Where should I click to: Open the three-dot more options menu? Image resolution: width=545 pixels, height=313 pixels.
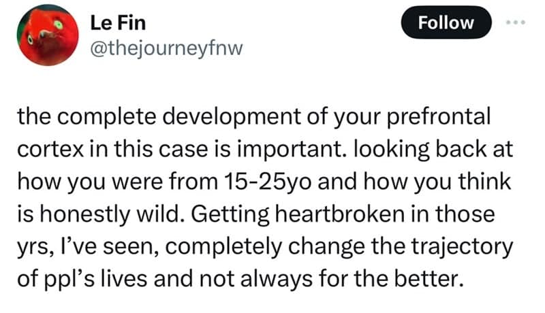(516, 22)
